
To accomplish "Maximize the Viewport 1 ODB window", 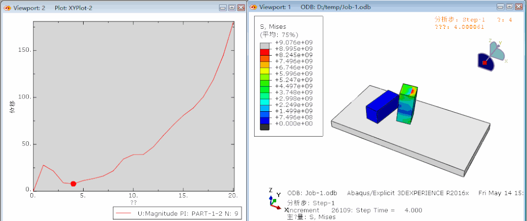I will click(x=510, y=7).
